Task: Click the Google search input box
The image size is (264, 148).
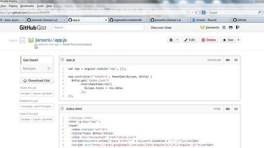Action: (233, 13)
